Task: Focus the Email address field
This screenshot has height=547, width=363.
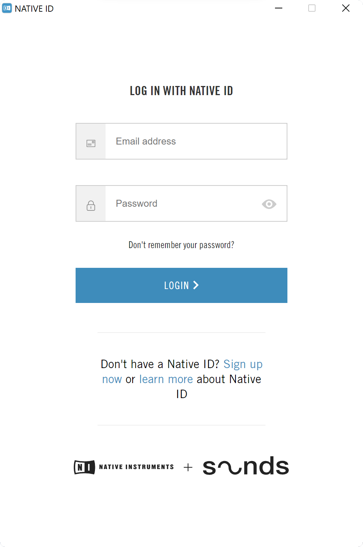Action: (x=196, y=141)
